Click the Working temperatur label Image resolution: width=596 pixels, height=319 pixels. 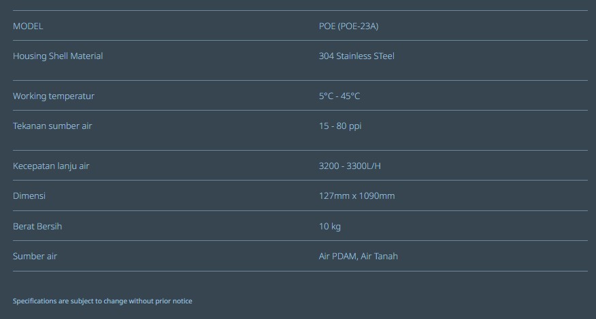coord(54,96)
